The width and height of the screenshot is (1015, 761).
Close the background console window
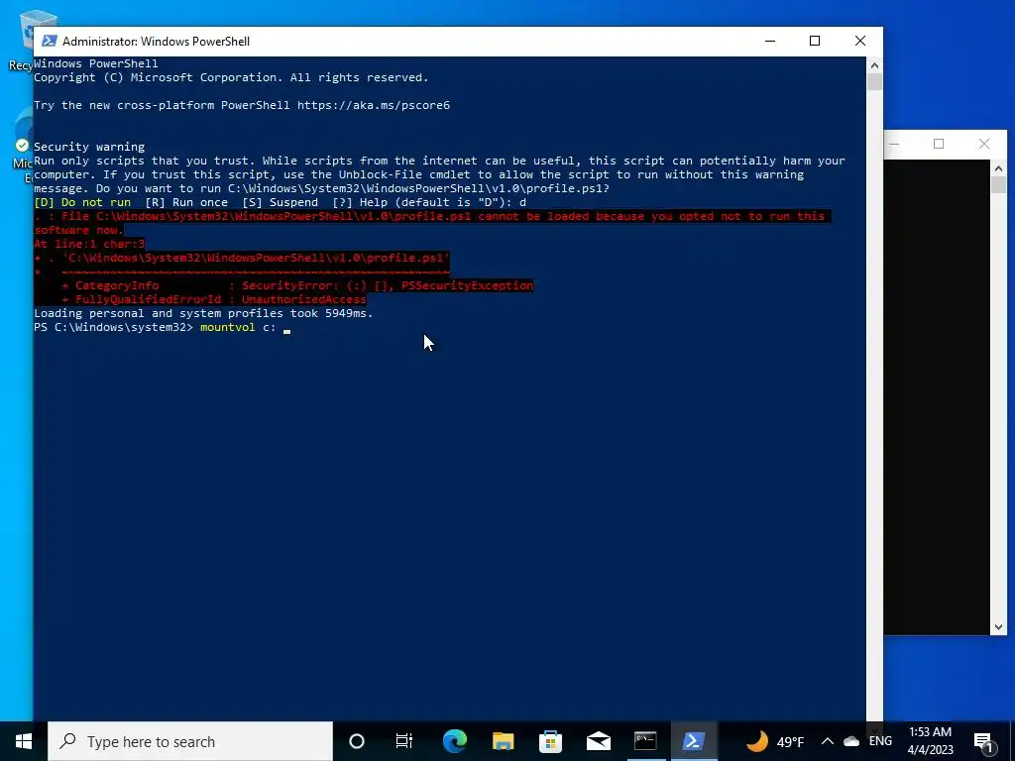coord(984,145)
